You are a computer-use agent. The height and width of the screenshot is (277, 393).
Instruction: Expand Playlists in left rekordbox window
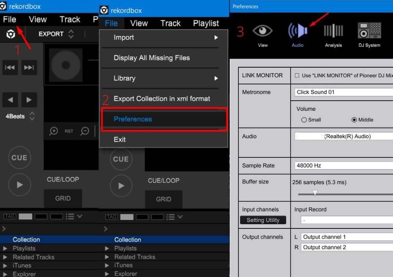pyautogui.click(x=5, y=248)
